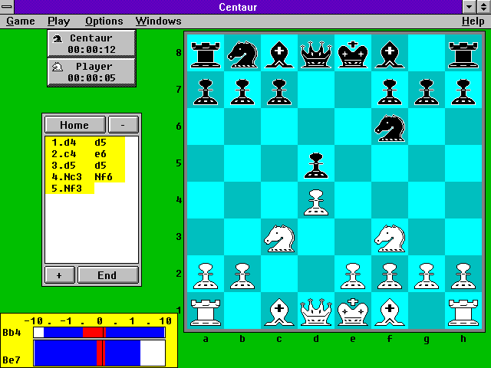The image size is (491, 368).
Task: Click the black knight on f6
Action: (x=390, y=127)
